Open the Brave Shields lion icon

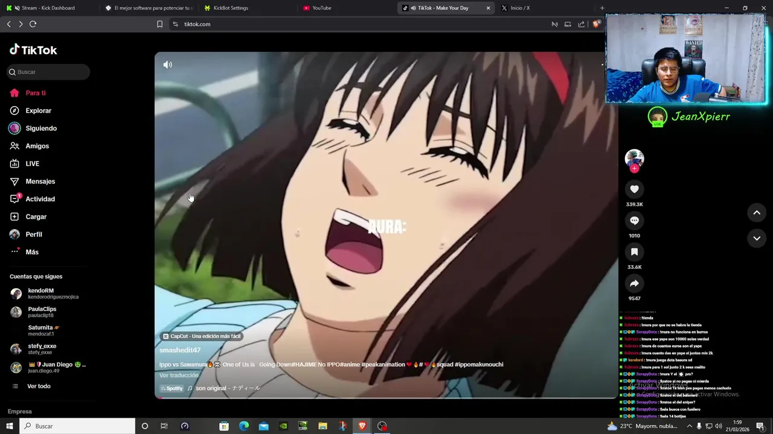(596, 24)
